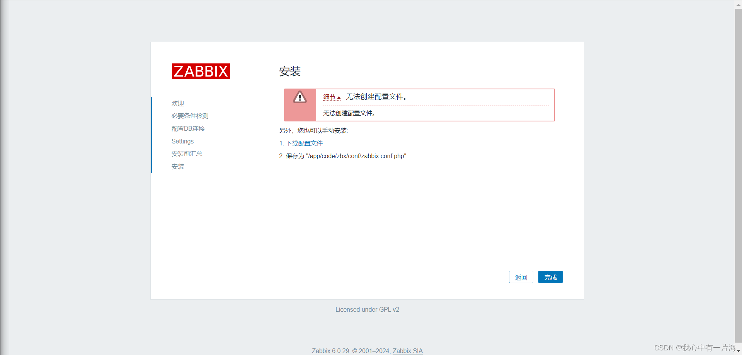
Task: Click the warning triangle icon in error box
Action: coord(300,97)
